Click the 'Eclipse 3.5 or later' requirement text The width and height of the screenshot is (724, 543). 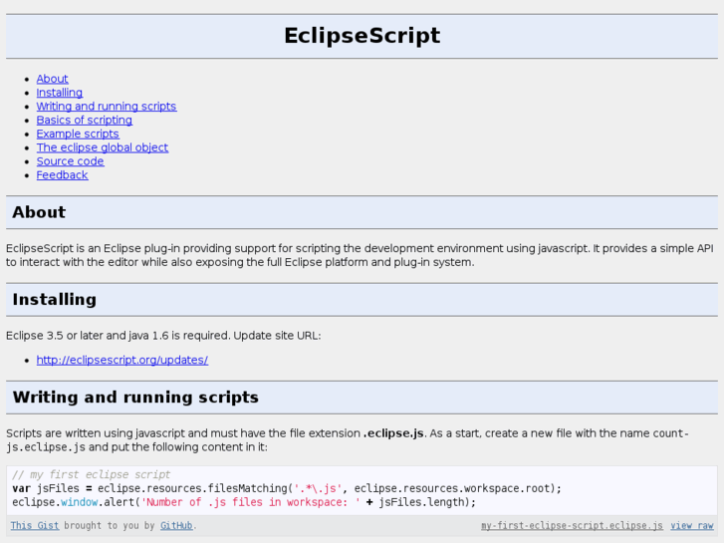click(x=163, y=336)
